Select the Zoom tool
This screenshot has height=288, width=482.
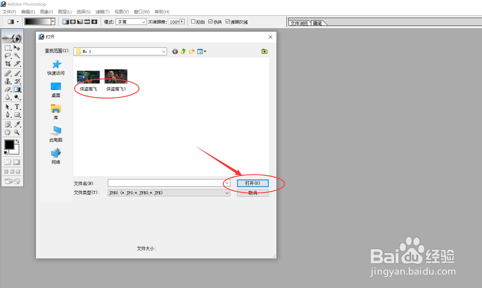(17, 132)
